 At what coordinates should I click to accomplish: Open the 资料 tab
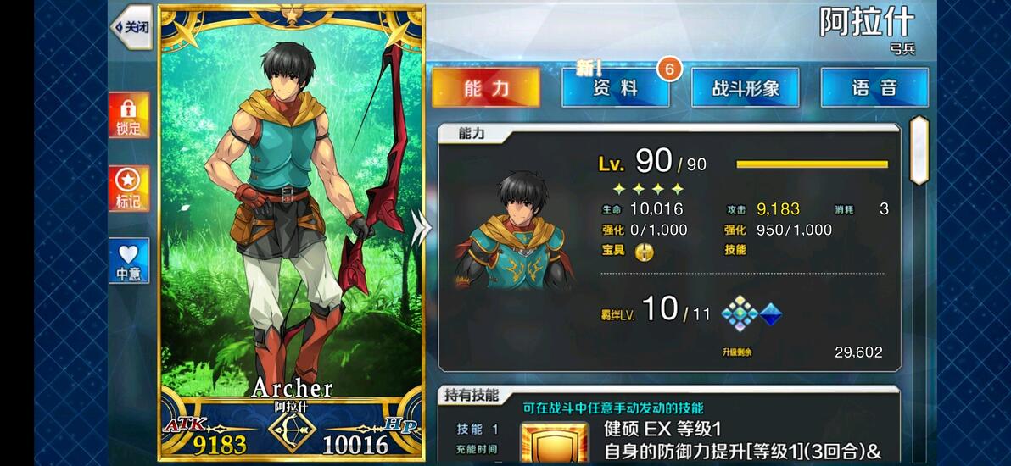[x=615, y=87]
